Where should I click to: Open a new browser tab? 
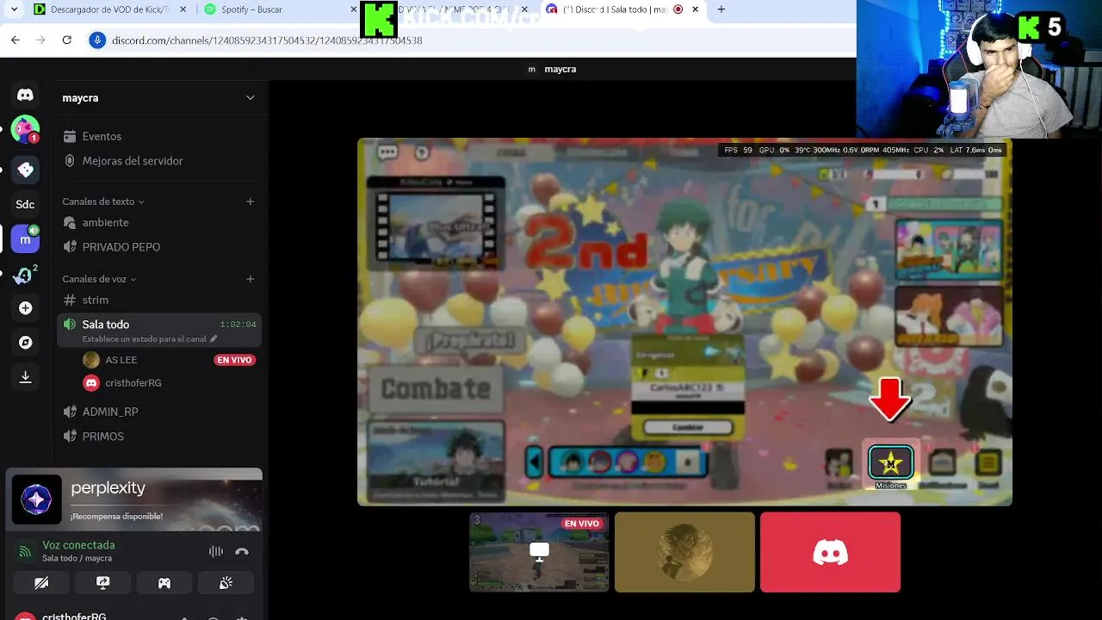pyautogui.click(x=721, y=9)
